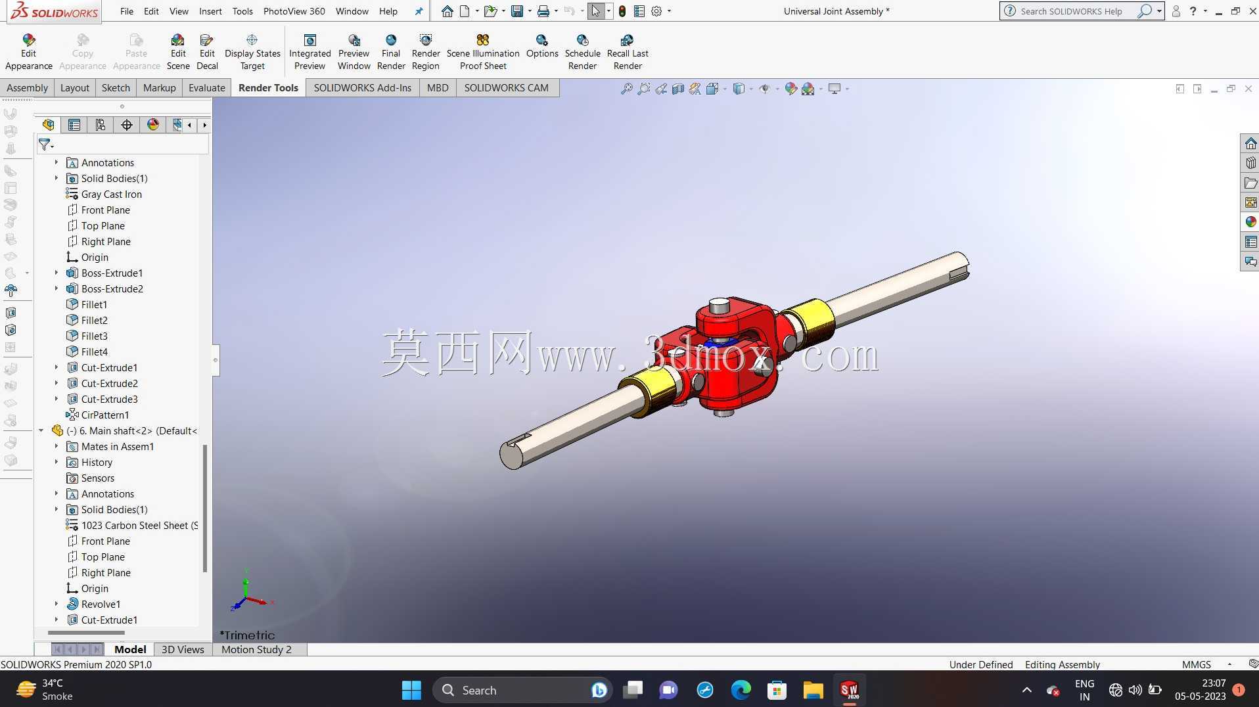Open the File menu
1259x707 pixels.
click(127, 11)
